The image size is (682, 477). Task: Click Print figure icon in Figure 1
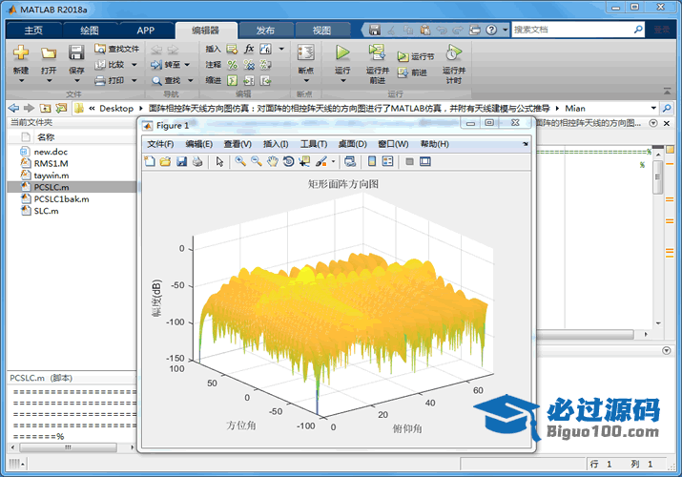tap(197, 162)
